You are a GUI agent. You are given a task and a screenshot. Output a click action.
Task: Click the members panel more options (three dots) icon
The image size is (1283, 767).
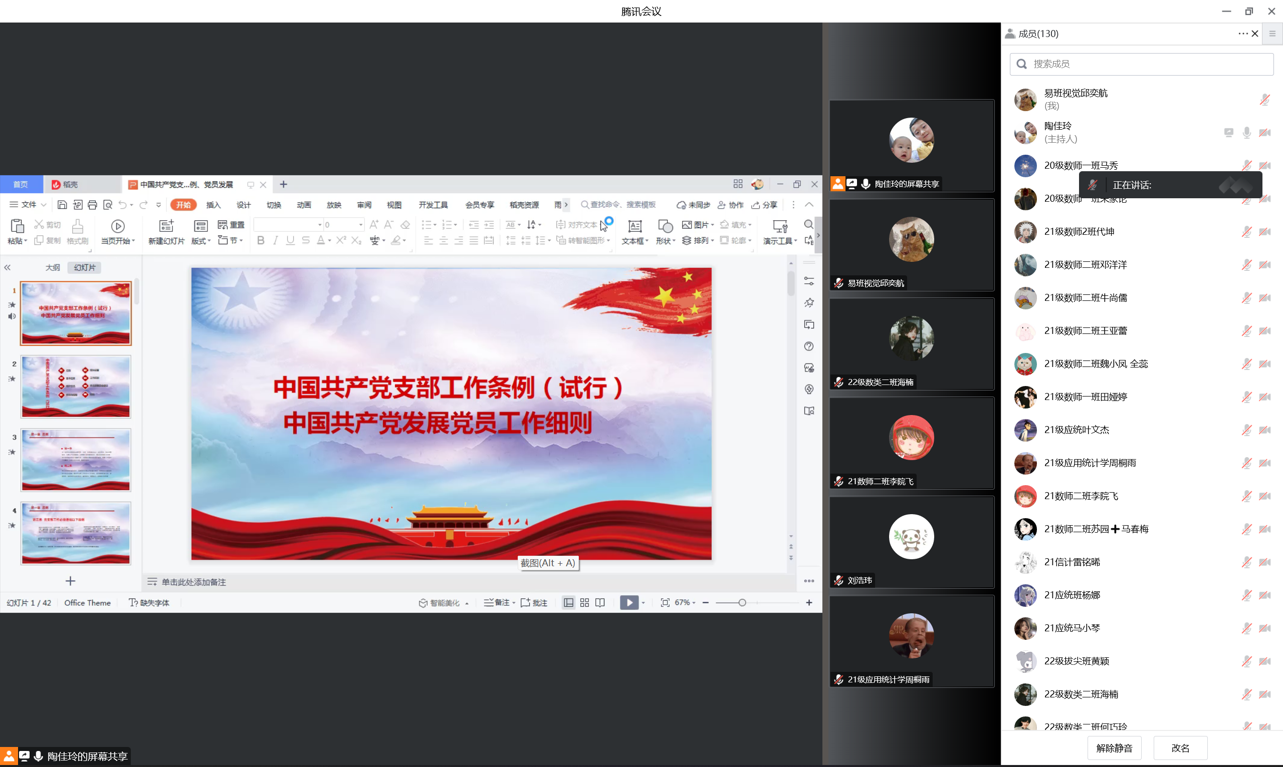1242,34
